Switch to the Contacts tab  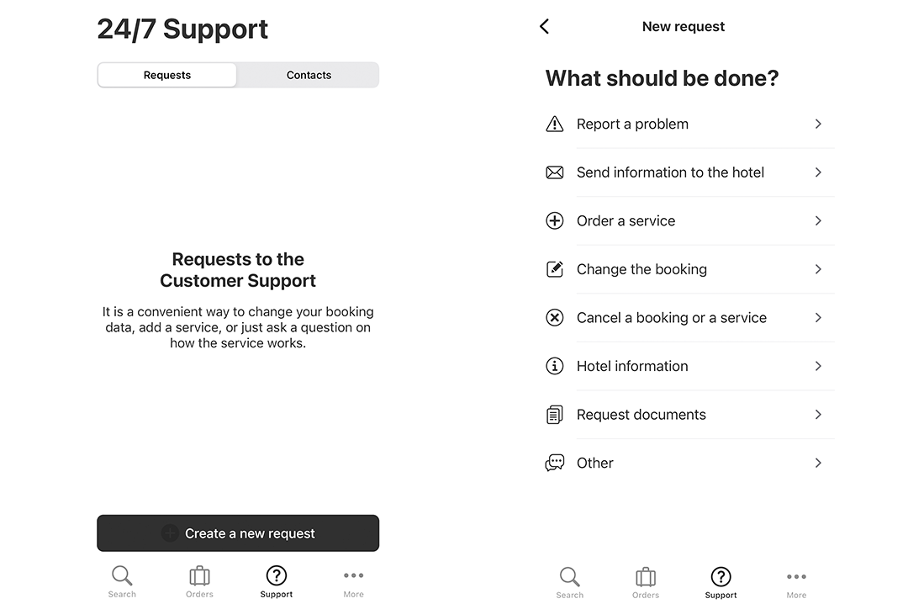[x=309, y=76]
